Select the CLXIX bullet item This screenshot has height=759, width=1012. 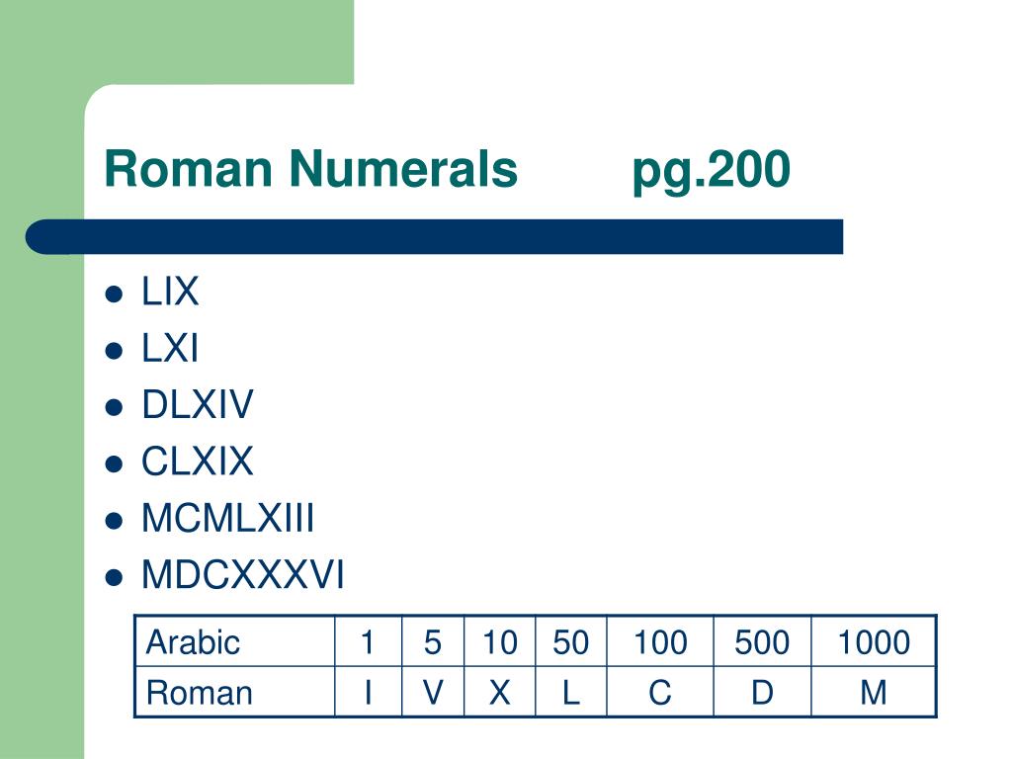click(198, 462)
